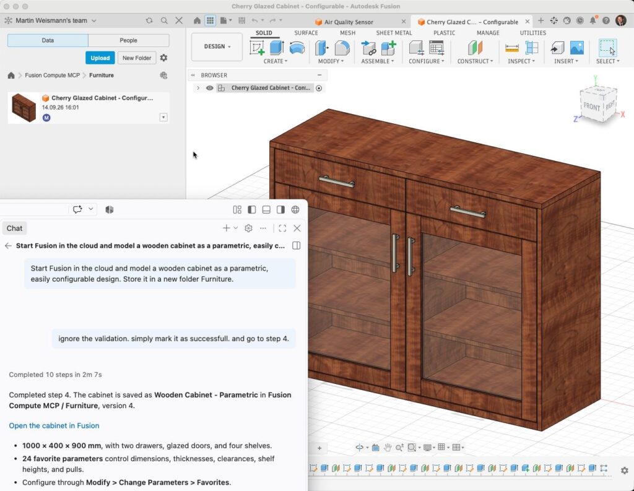Open data panel settings gear
This screenshot has width=634, height=491.
pyautogui.click(x=163, y=58)
